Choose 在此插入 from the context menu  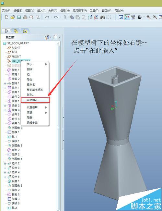click(x=35, y=100)
